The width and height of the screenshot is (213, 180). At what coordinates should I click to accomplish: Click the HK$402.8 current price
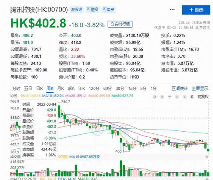(38, 23)
